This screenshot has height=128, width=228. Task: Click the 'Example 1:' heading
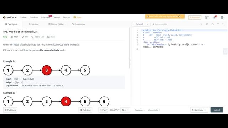(9, 62)
